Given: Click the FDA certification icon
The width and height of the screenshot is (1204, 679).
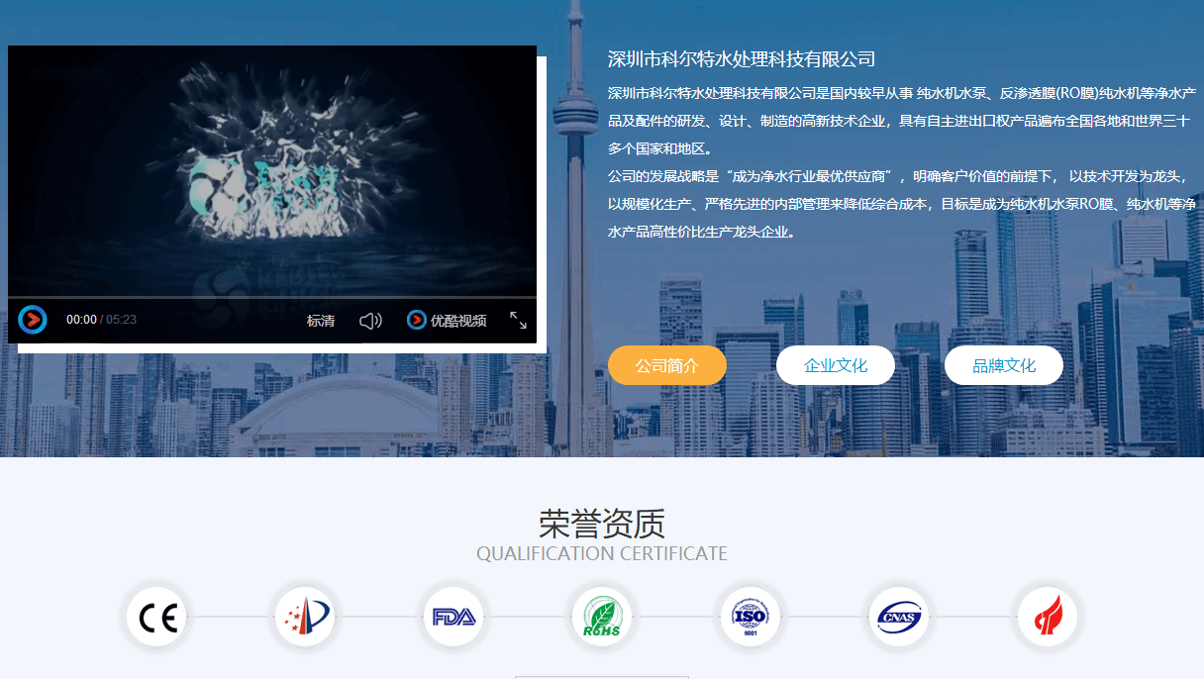Looking at the screenshot, I should click(x=452, y=616).
